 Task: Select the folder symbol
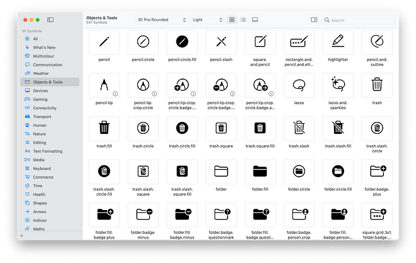tap(221, 172)
